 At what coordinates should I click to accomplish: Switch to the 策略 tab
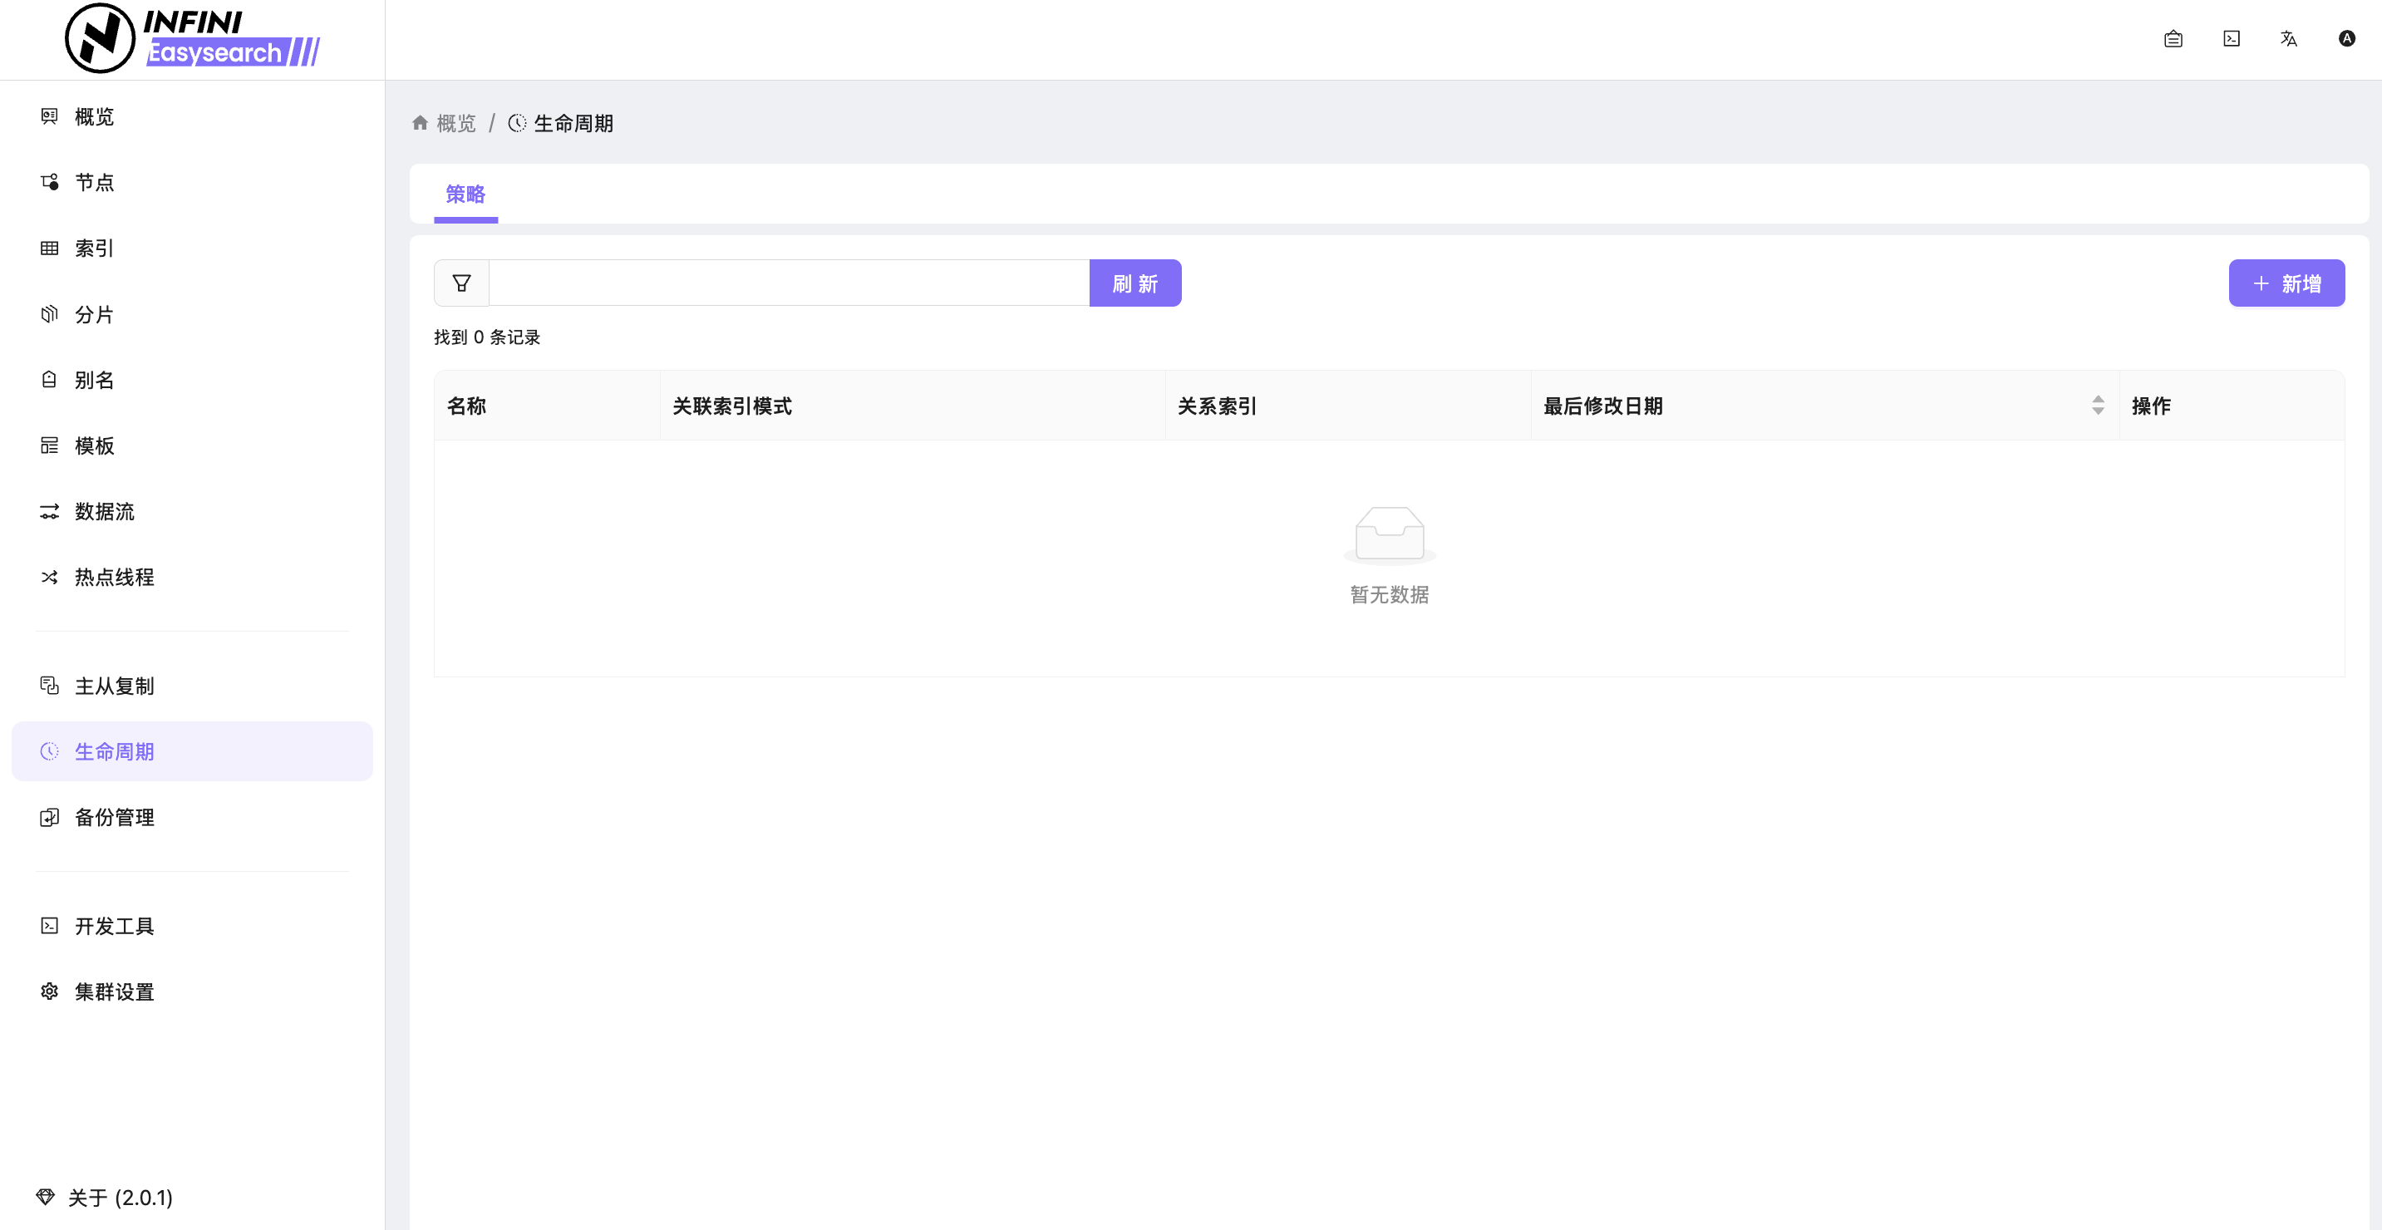tap(465, 194)
